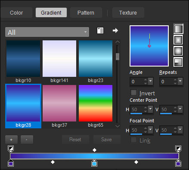This screenshot has width=189, height=170.
Task: Select the bkgr23 gradient thumbnail
Action: coord(96,58)
